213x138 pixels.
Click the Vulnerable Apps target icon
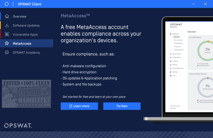[x=7, y=34]
